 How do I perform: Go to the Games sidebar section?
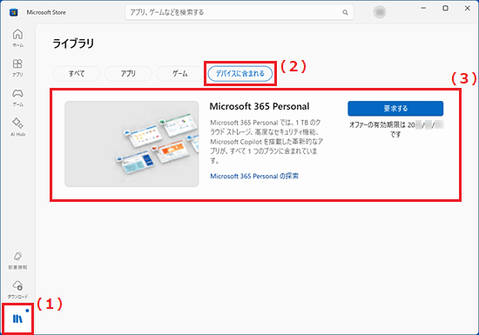pos(17,97)
